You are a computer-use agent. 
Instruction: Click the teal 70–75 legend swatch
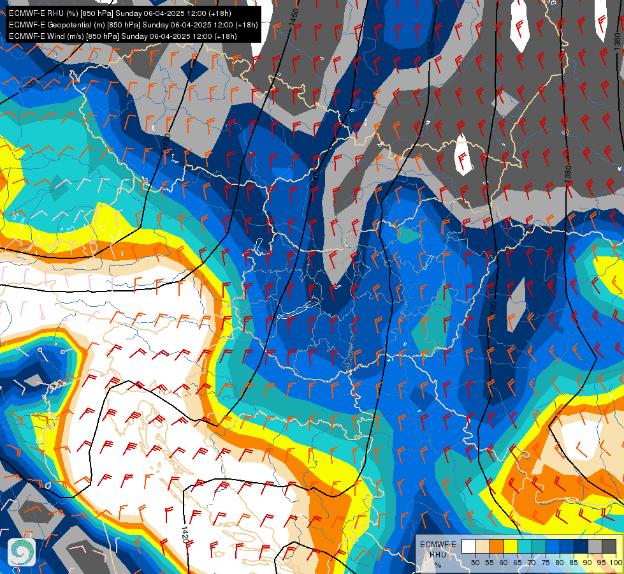[539, 546]
